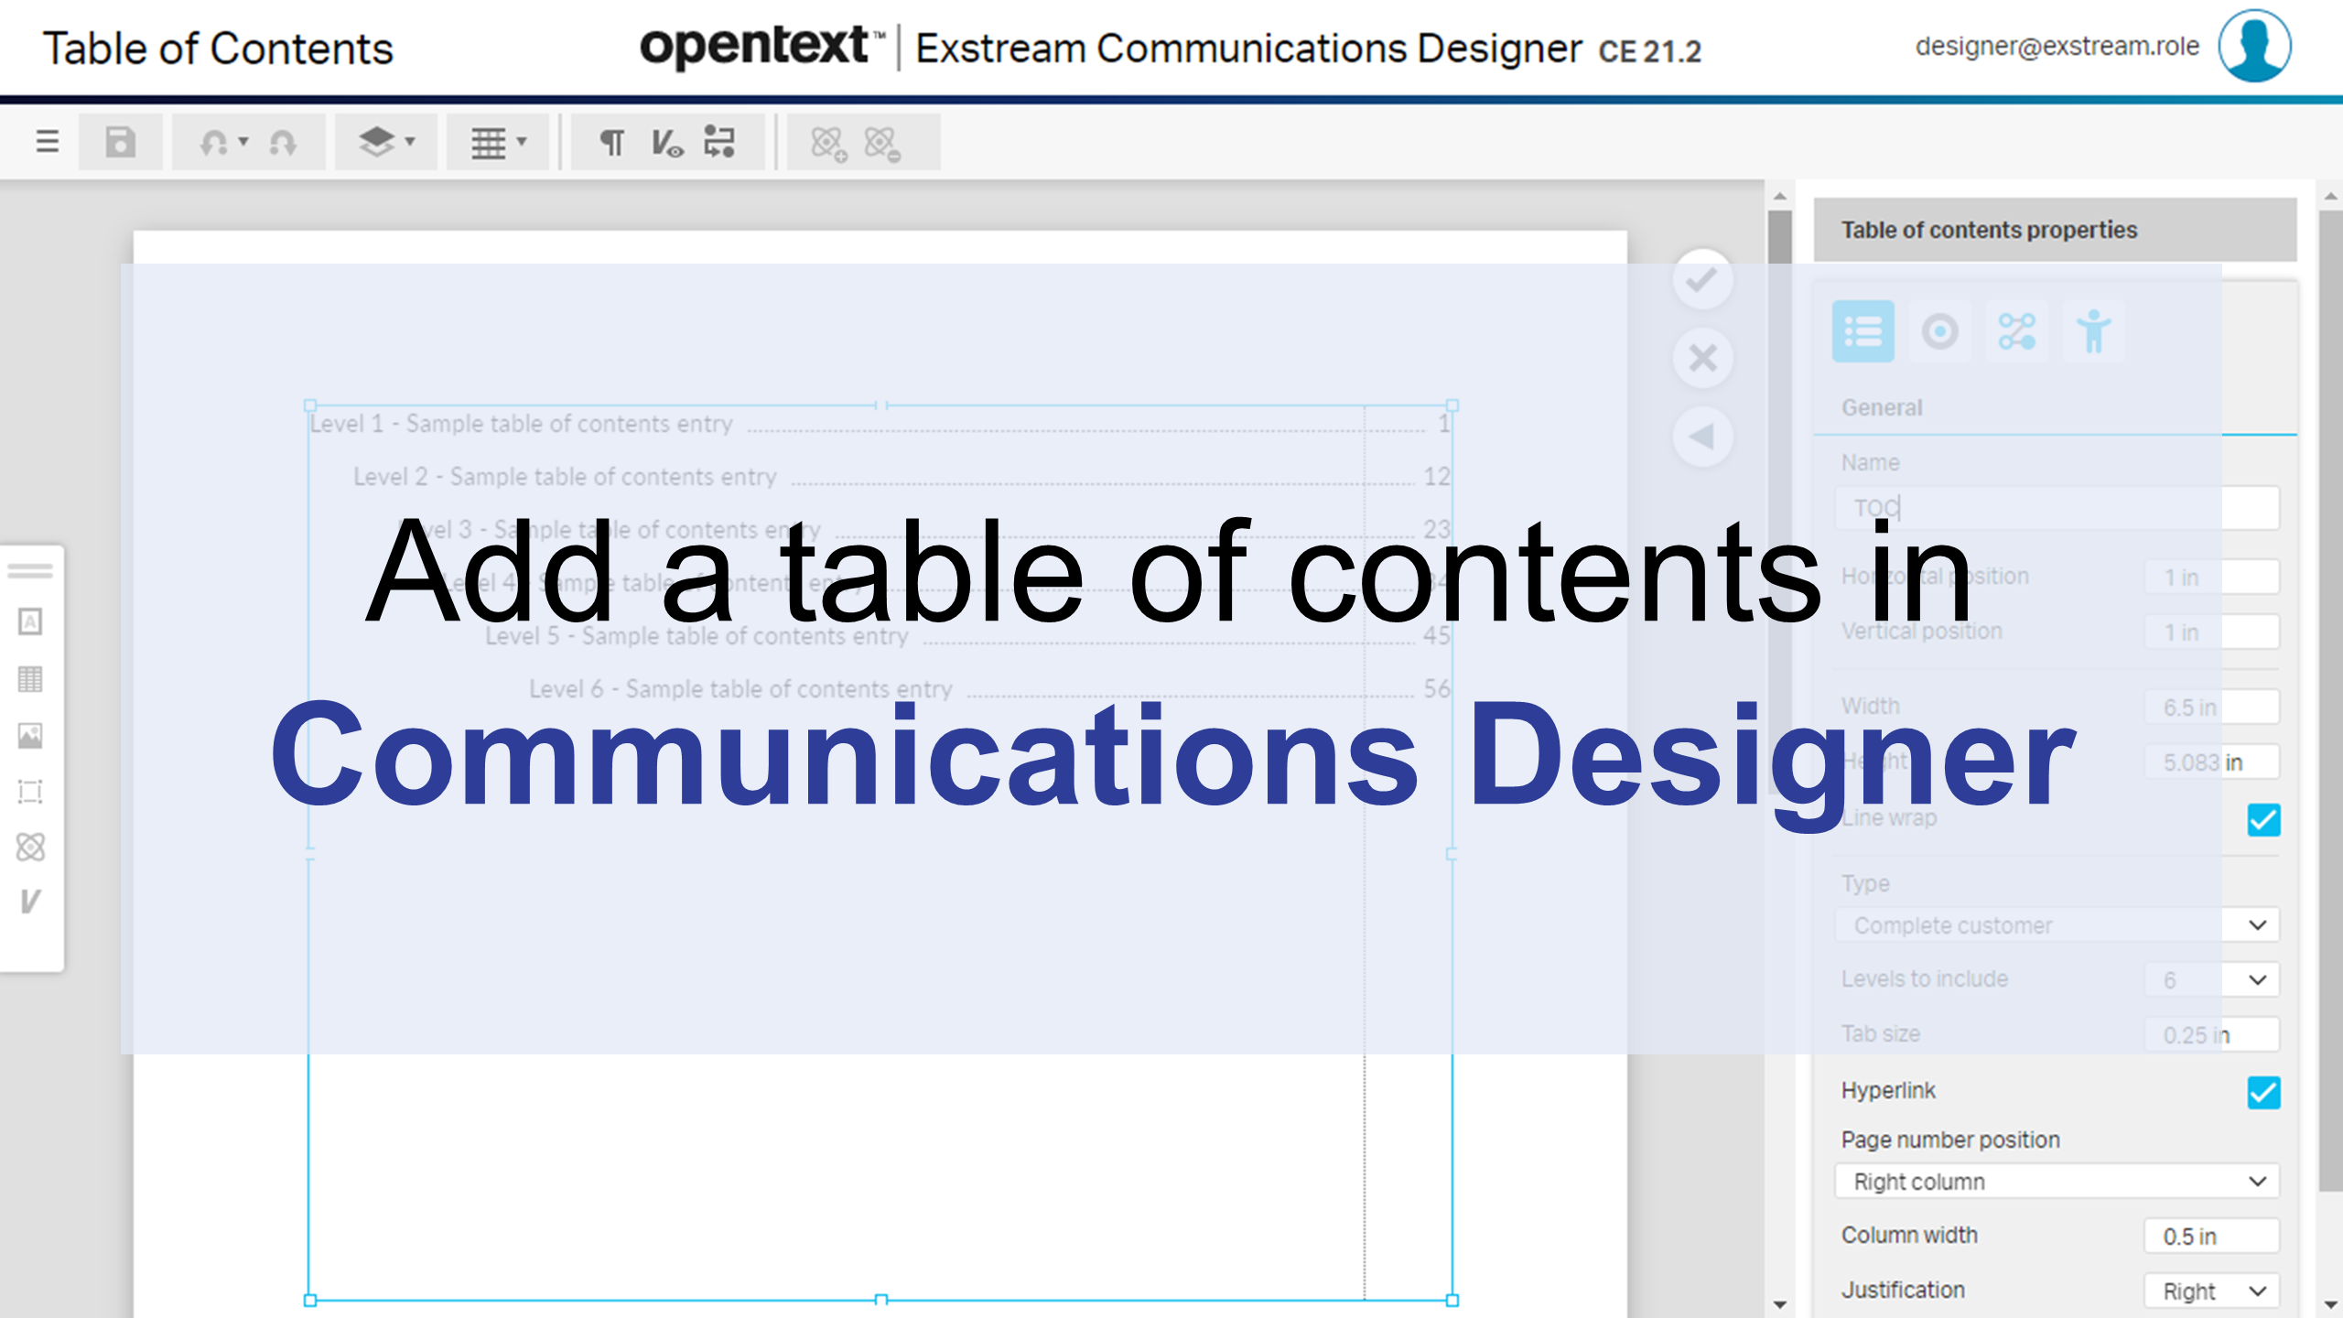Toggle the Line wrap checkbox
The width and height of the screenshot is (2343, 1318).
coord(2263,819)
